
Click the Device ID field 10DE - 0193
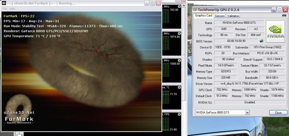coord(223,47)
